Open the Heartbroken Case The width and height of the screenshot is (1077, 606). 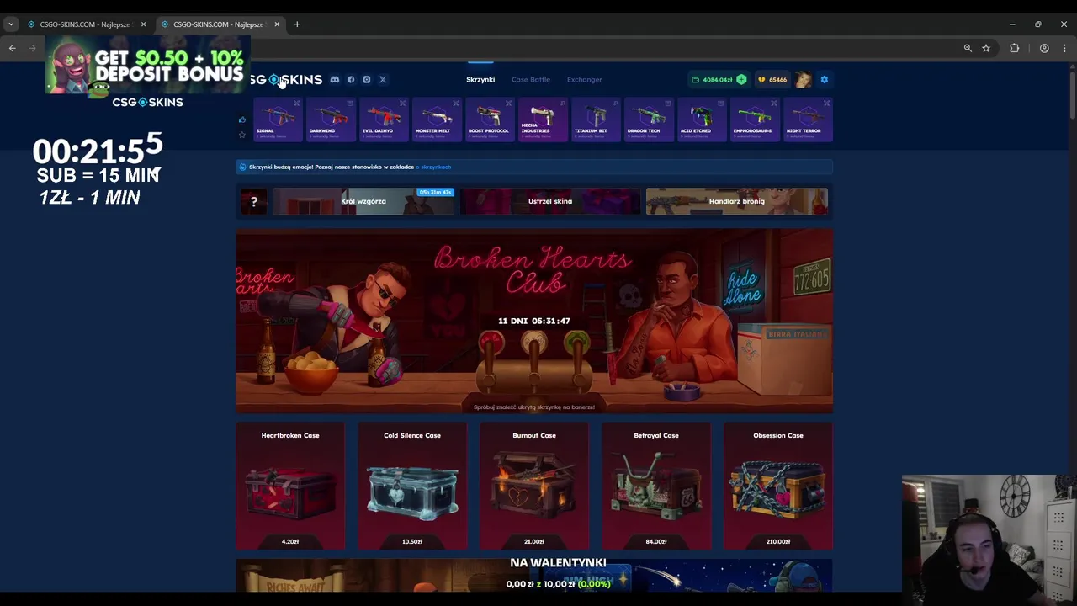click(x=290, y=486)
